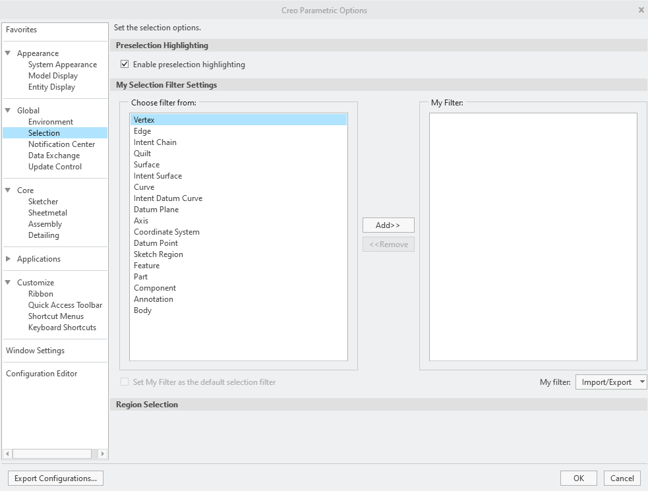Viewport: 648px width, 491px height.
Task: Open the Configuration Editor
Action: [42, 373]
